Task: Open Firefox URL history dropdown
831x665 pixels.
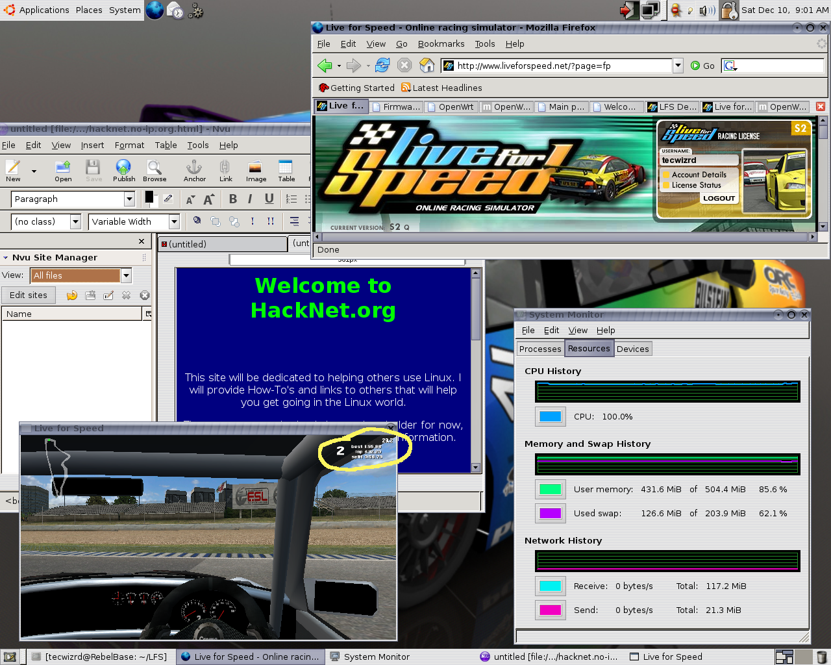Action: click(x=678, y=65)
